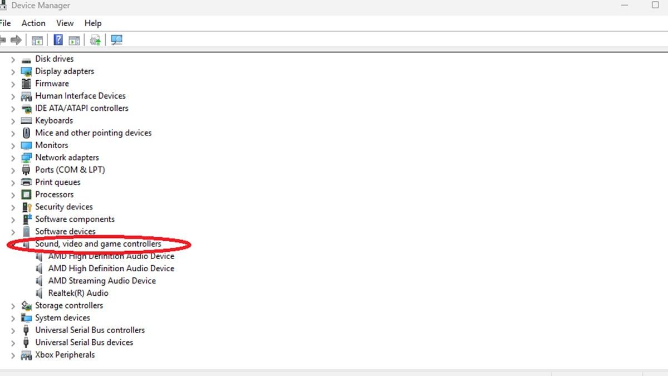Toggle the show/hide console tree toolbar icon
The image size is (668, 376).
click(x=37, y=40)
